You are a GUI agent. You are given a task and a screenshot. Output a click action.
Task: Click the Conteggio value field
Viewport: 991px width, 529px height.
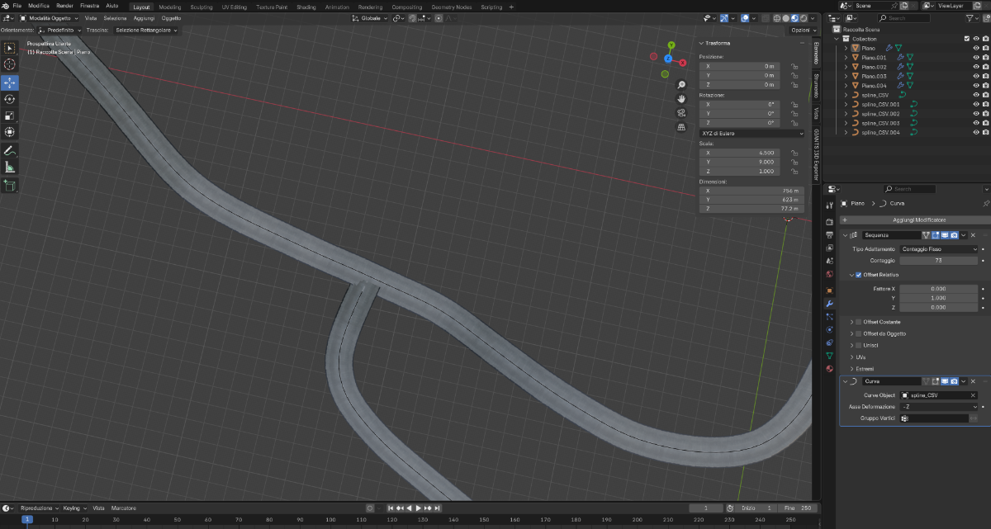(x=939, y=261)
